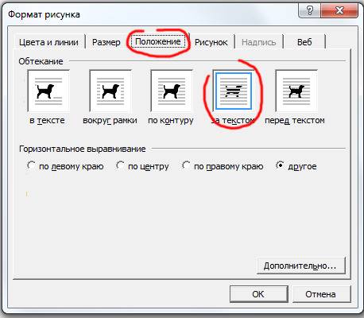
Task: Click the 'Дополнительно...' button
Action: click(301, 266)
